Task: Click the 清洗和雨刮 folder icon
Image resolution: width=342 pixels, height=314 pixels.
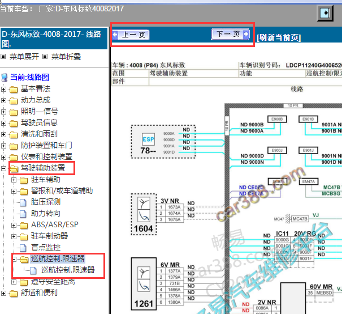Action: pos(14,135)
